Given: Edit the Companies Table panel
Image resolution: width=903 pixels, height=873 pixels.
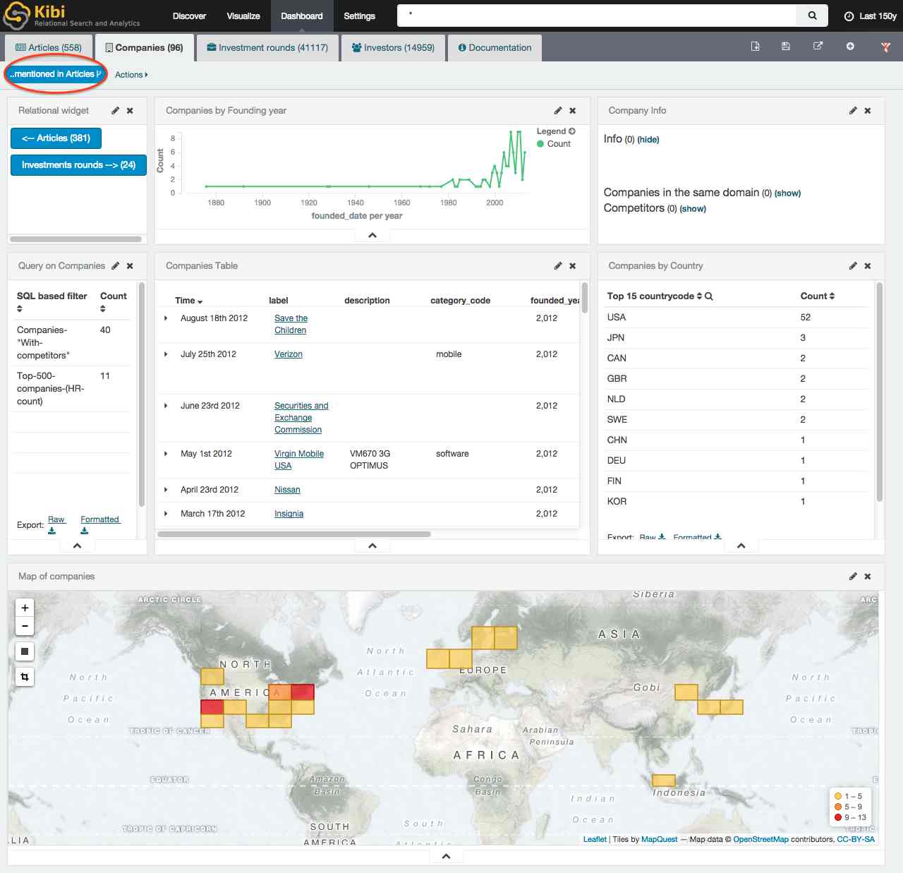Looking at the screenshot, I should [x=558, y=266].
